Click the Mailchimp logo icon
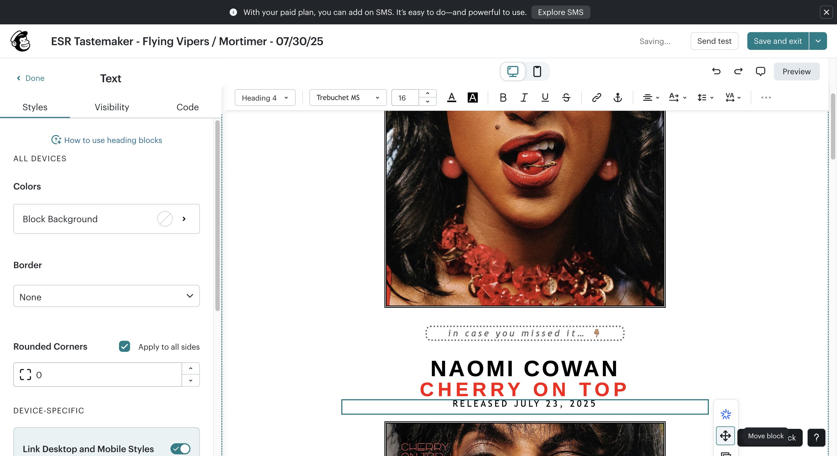Screen dimensions: 837x456 (x=20, y=41)
